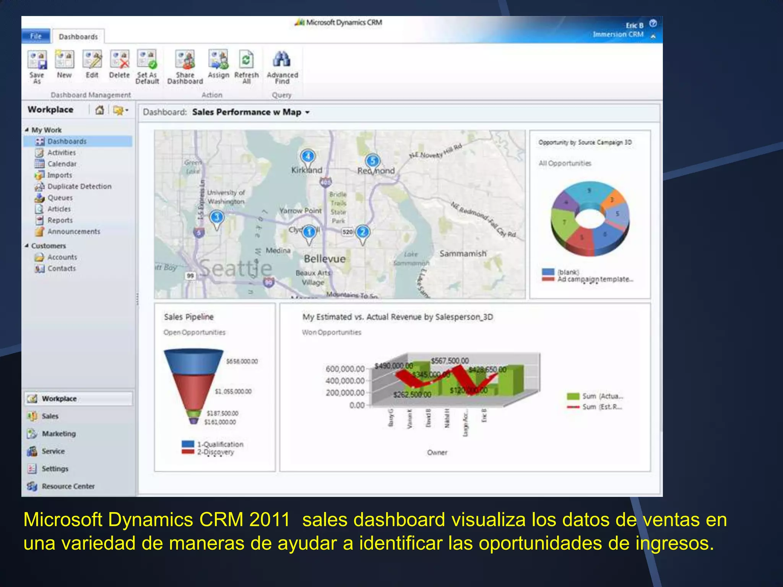Click the Immersion CRM organization label
Image resolution: width=783 pixels, height=587 pixels.
pyautogui.click(x=618, y=34)
